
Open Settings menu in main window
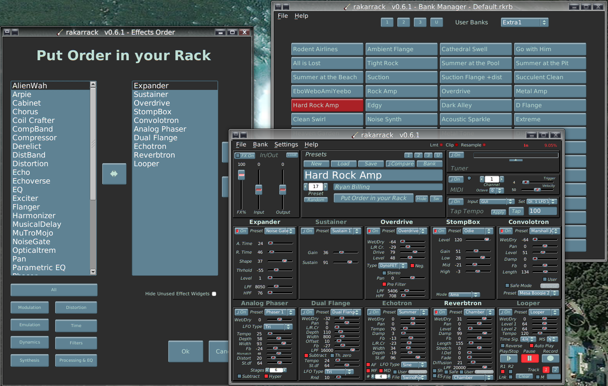[286, 144]
